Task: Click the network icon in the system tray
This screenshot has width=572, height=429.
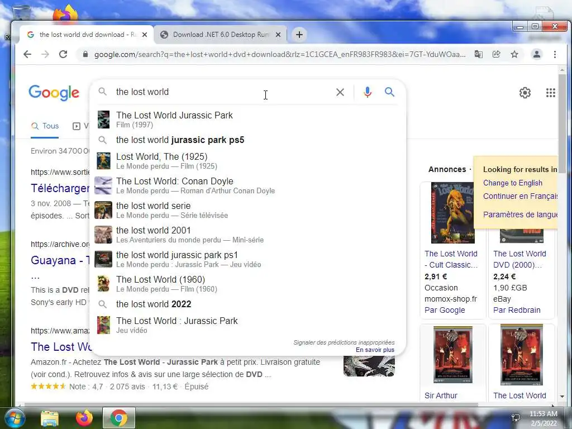Action: 516,418
